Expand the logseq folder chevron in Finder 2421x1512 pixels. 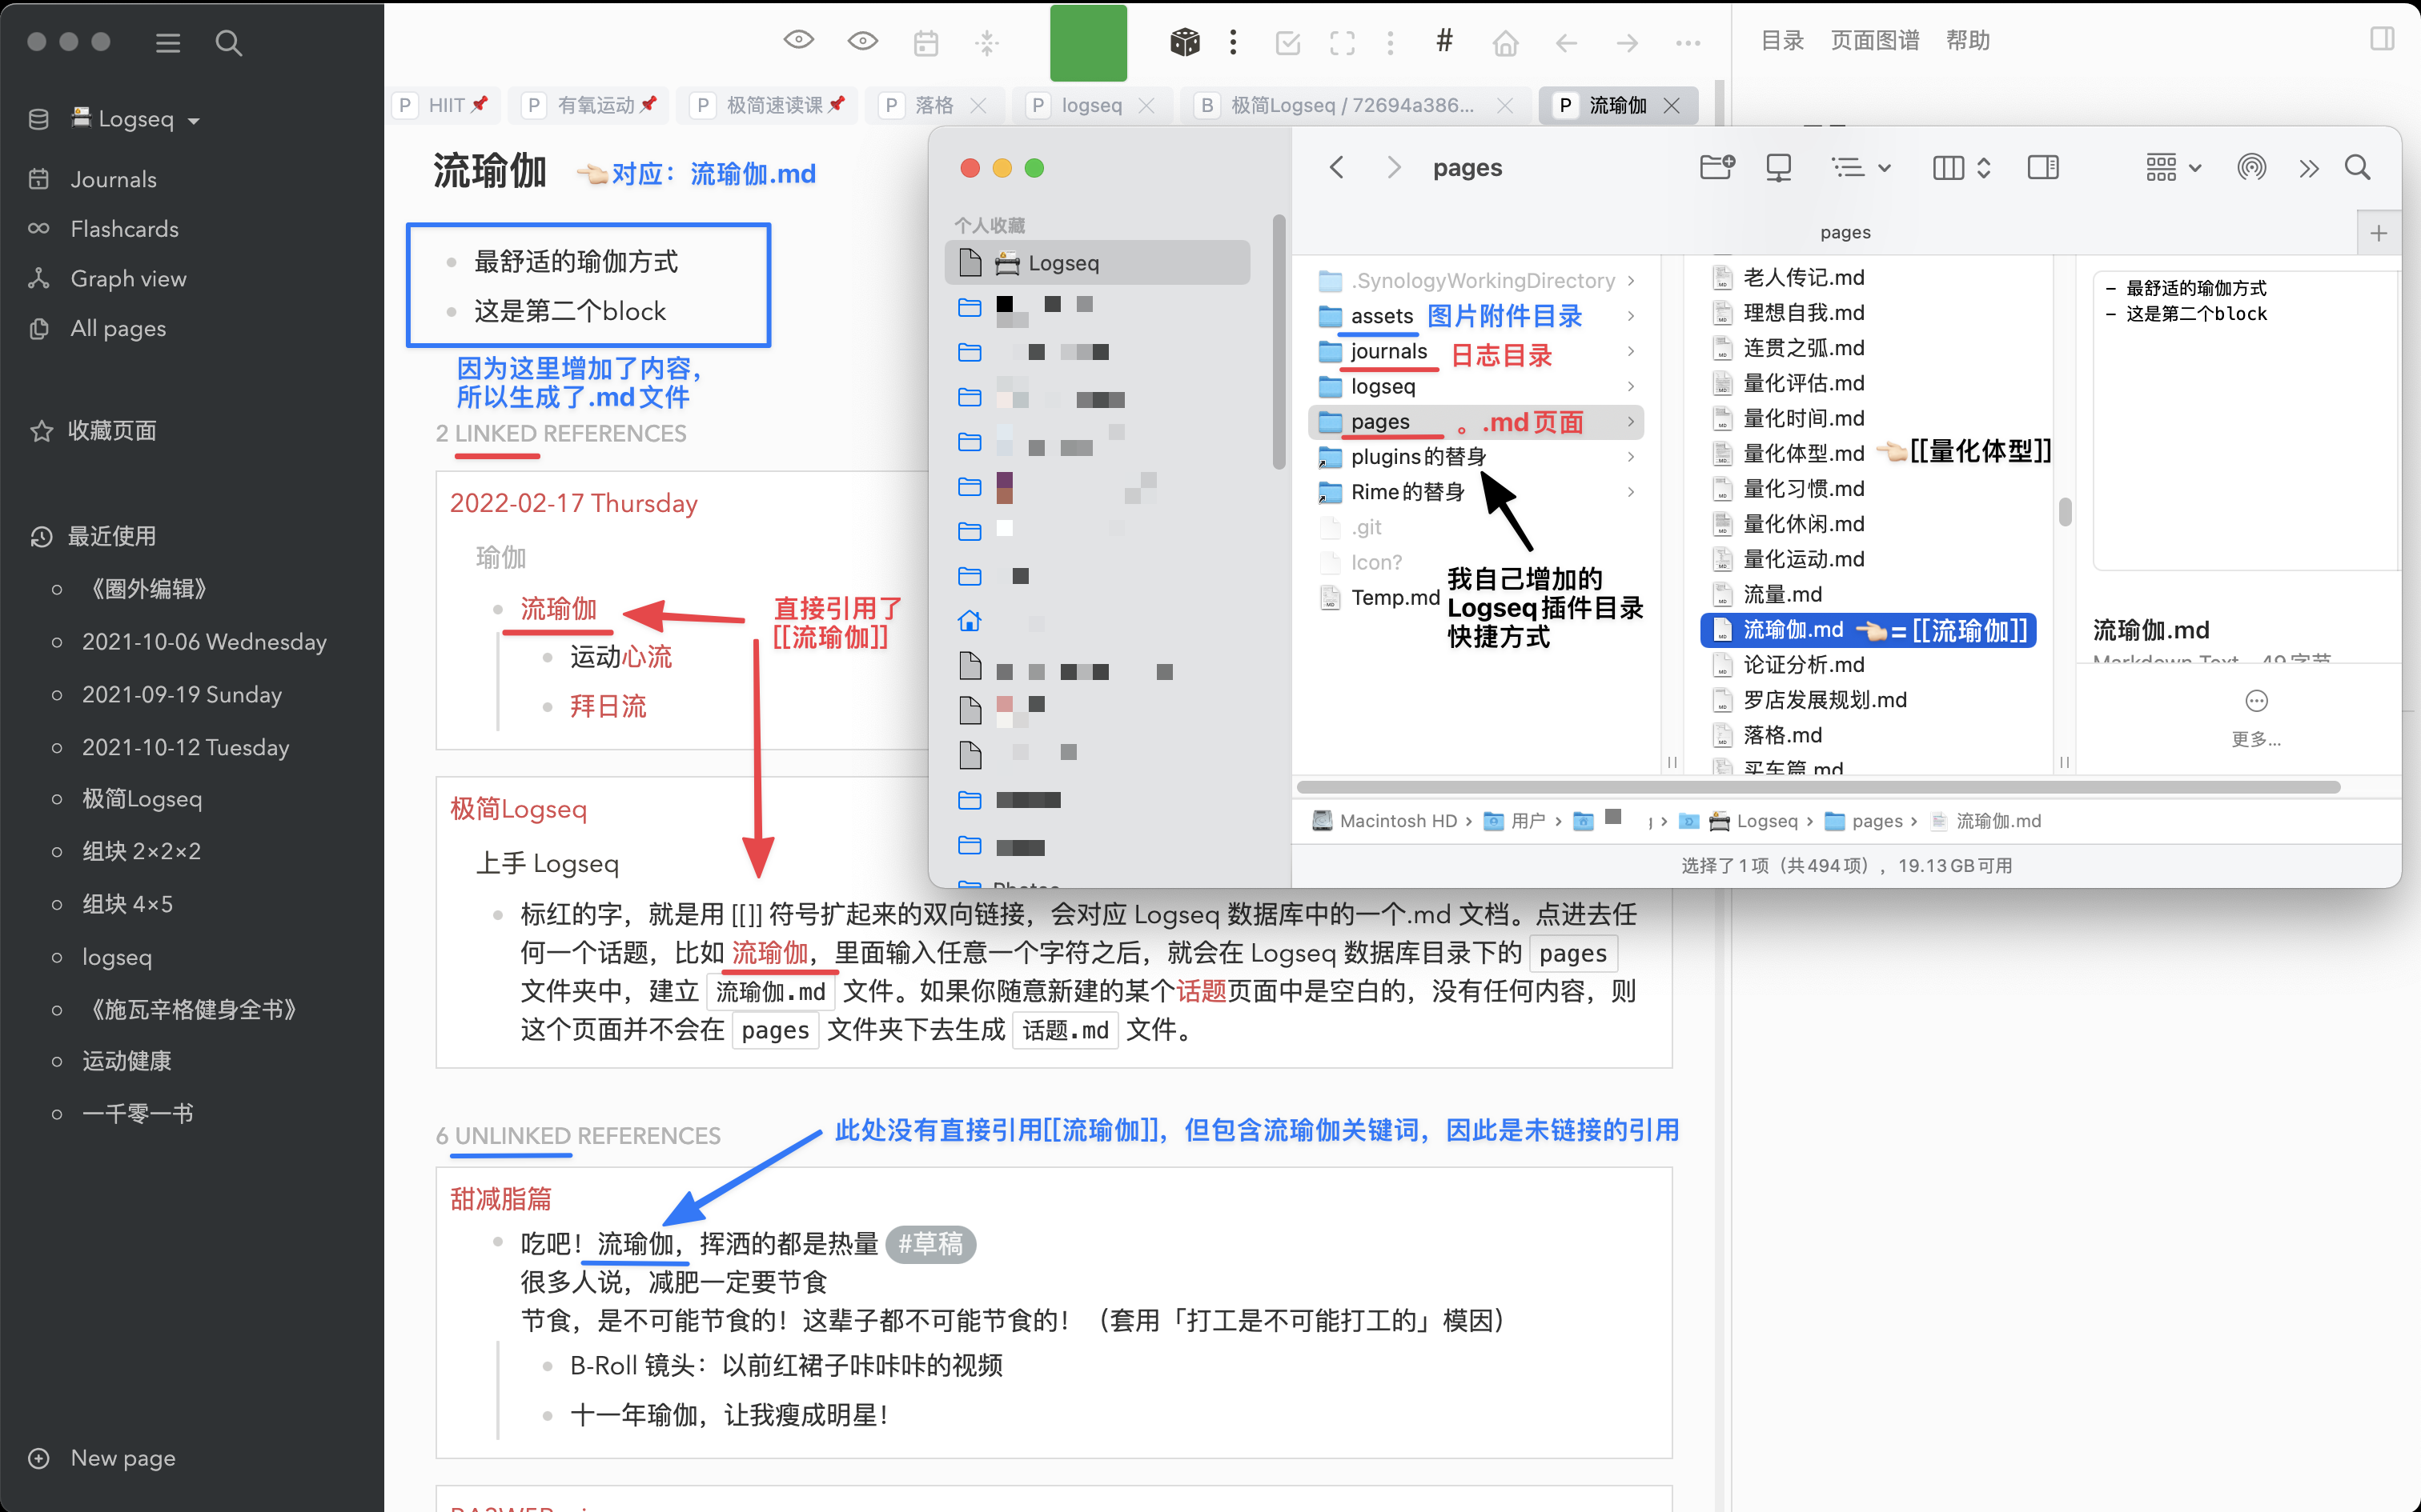coord(1631,386)
